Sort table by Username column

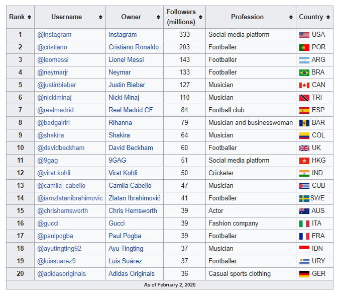tap(100, 17)
